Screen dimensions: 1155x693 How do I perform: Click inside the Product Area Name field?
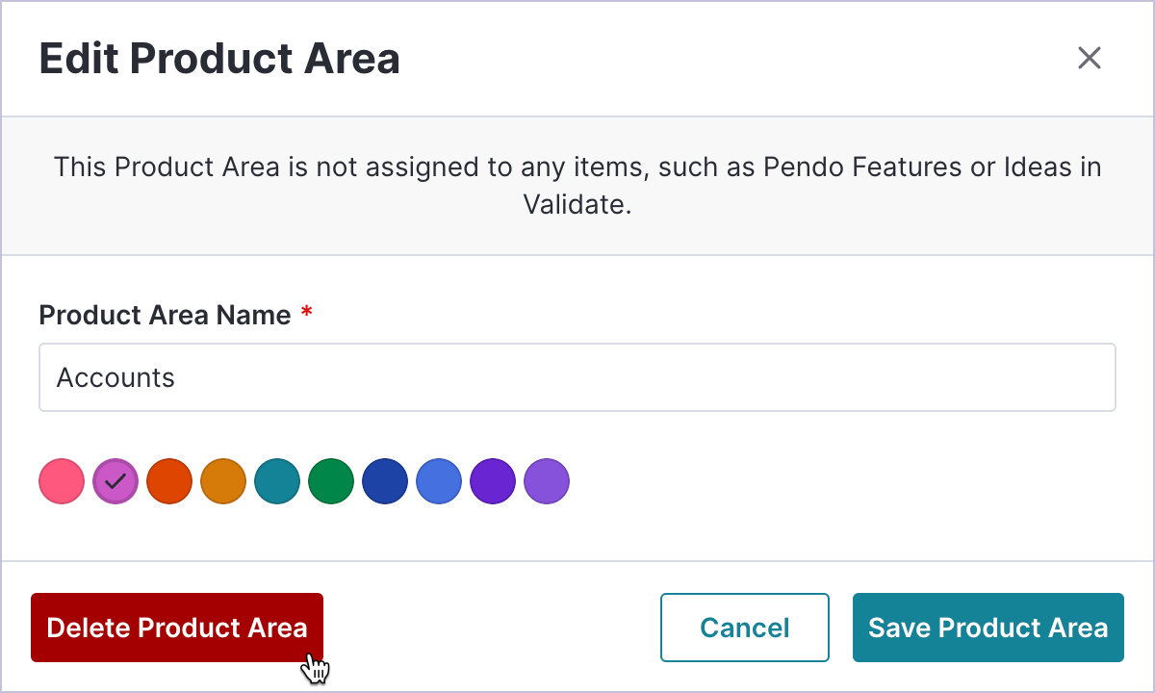point(577,377)
